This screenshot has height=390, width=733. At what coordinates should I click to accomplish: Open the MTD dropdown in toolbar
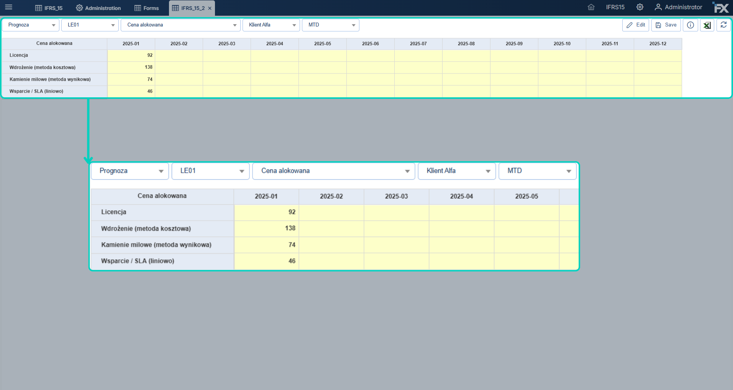tap(331, 25)
